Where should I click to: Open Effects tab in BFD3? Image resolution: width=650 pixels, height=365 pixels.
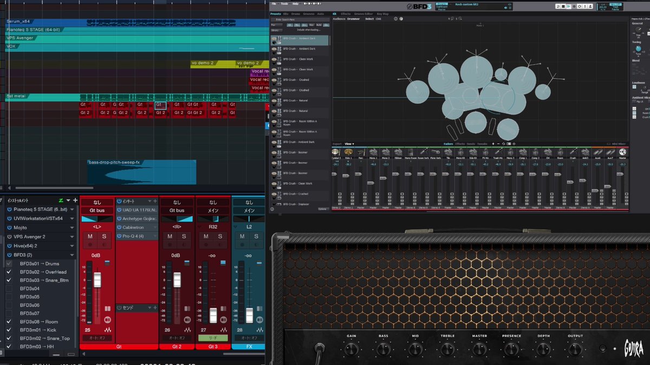[x=346, y=14]
